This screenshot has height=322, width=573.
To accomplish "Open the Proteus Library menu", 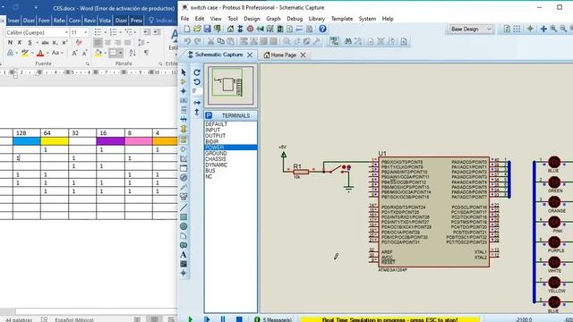I will tap(316, 19).
